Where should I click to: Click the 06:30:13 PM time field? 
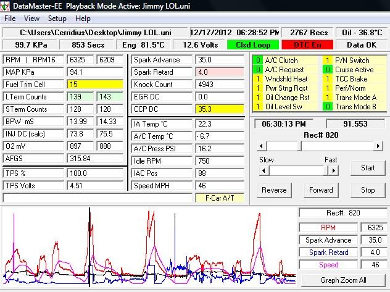[x=283, y=124]
